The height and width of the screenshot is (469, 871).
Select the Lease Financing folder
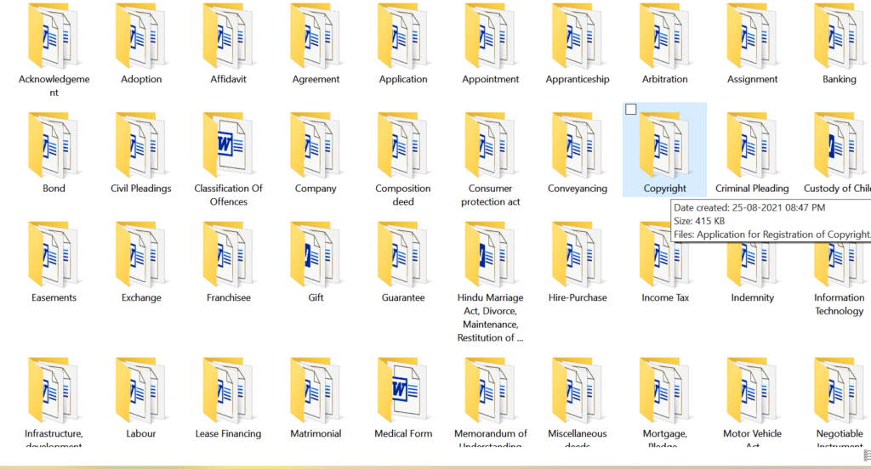[228, 391]
